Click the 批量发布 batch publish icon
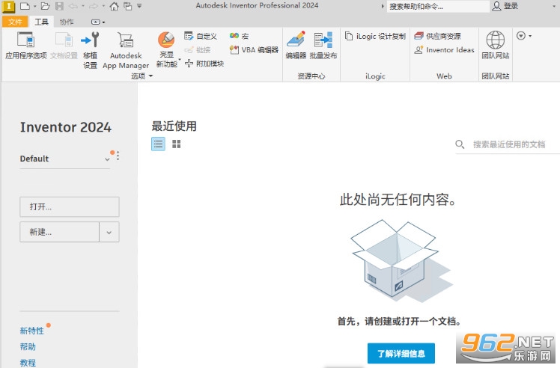The height and width of the screenshot is (368, 560). pos(323,45)
